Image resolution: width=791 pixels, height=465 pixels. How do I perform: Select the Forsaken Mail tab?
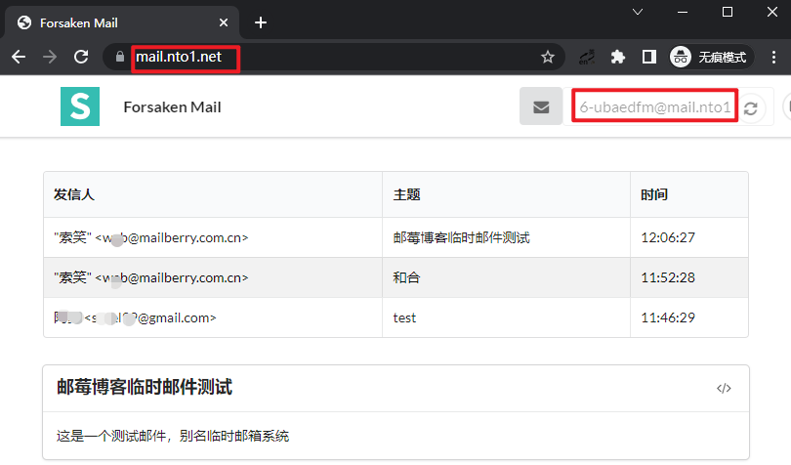pyautogui.click(x=121, y=22)
